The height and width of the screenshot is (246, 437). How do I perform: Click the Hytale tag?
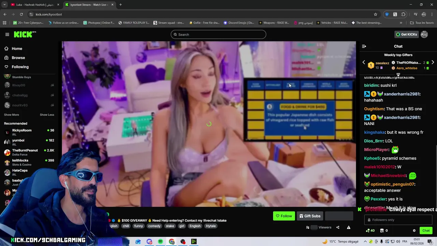[211, 226]
